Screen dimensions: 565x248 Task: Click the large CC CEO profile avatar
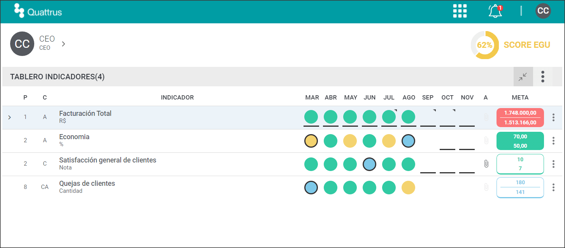[x=22, y=44]
